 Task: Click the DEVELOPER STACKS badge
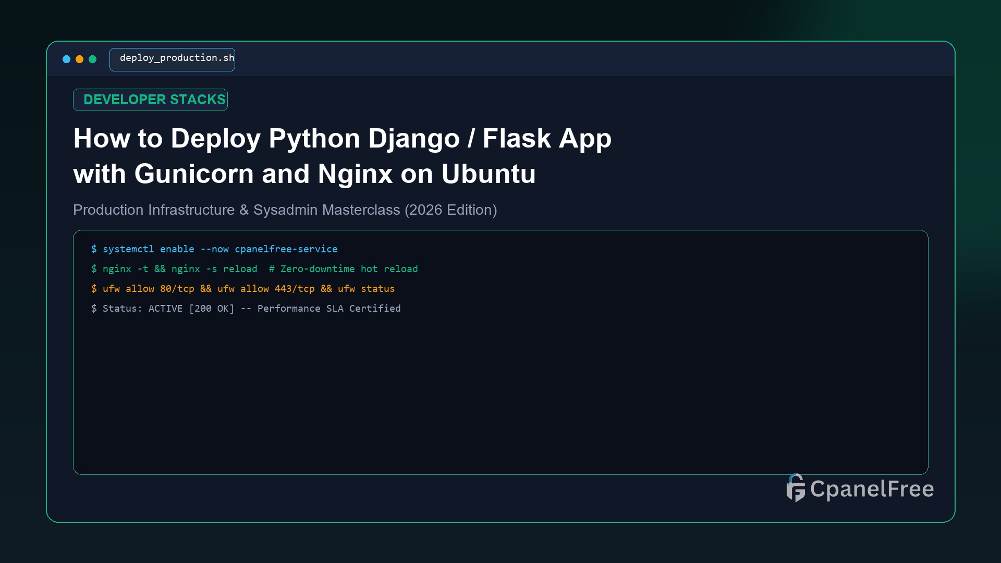point(150,100)
